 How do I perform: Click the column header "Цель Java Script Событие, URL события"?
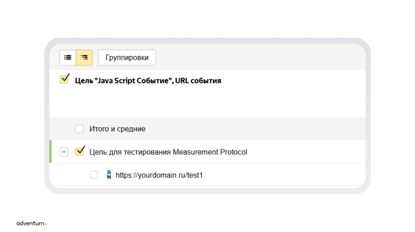point(148,81)
